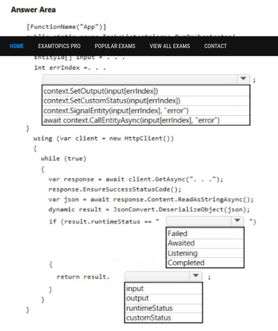
Task: Select context.SetCustomStatus(input[errIndex]) option
Action: [x=146, y=101]
